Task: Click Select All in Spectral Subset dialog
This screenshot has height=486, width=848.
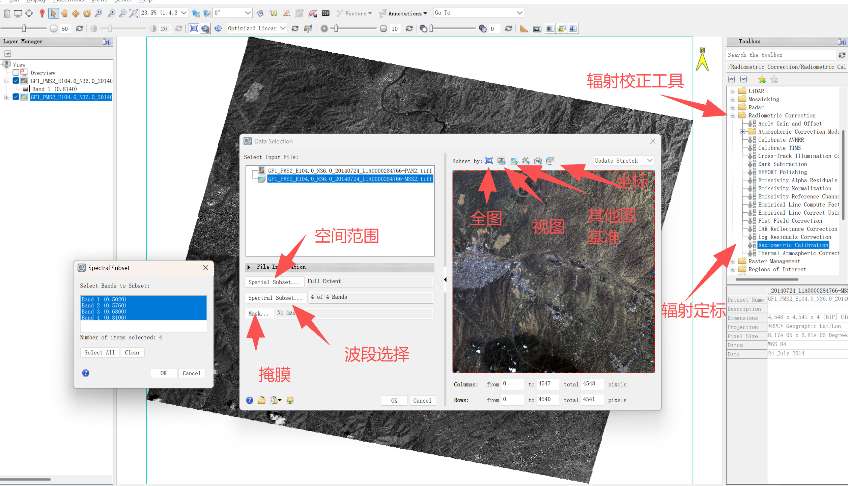Action: [x=100, y=352]
